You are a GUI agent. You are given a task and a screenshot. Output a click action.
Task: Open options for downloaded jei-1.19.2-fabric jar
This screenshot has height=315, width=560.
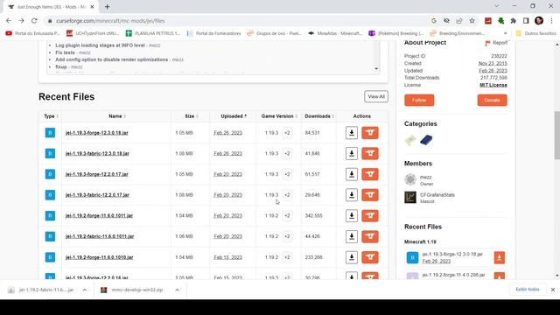85,290
